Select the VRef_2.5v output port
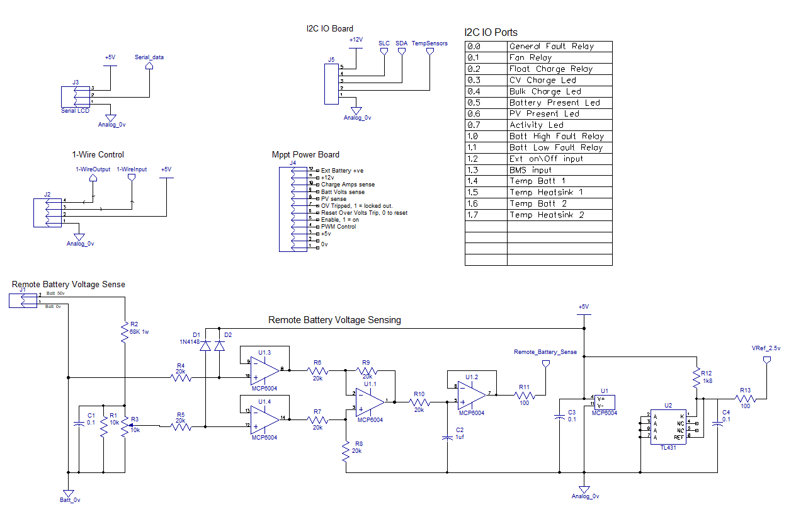 pos(766,360)
